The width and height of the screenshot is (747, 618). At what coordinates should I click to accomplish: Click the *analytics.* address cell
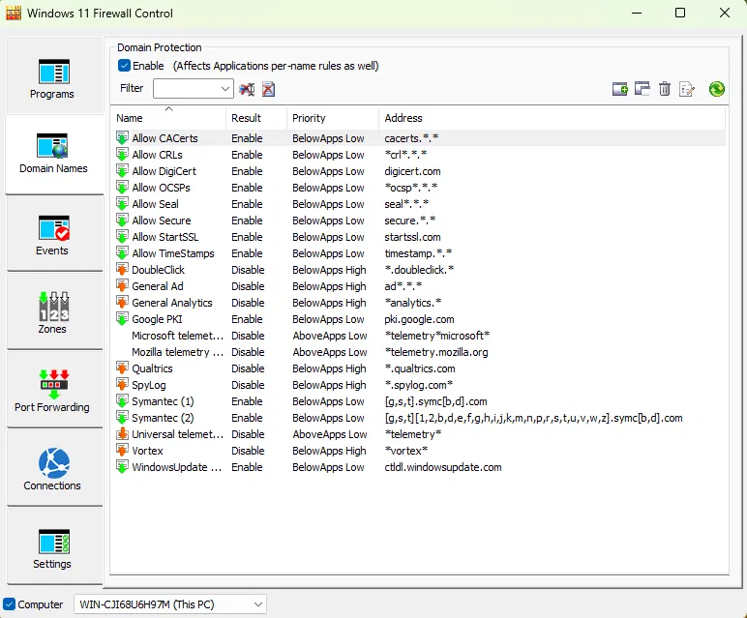tap(413, 303)
